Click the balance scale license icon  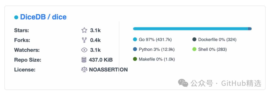coord(84,69)
